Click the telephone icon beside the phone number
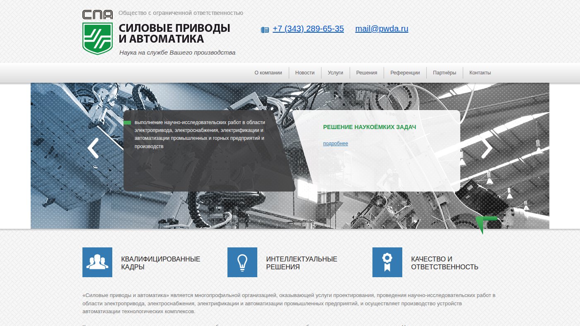This screenshot has height=326, width=580. (265, 30)
